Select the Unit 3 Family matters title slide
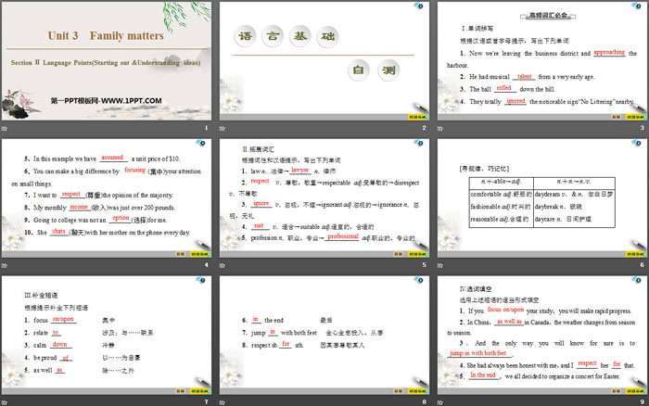The image size is (649, 406). click(x=107, y=60)
